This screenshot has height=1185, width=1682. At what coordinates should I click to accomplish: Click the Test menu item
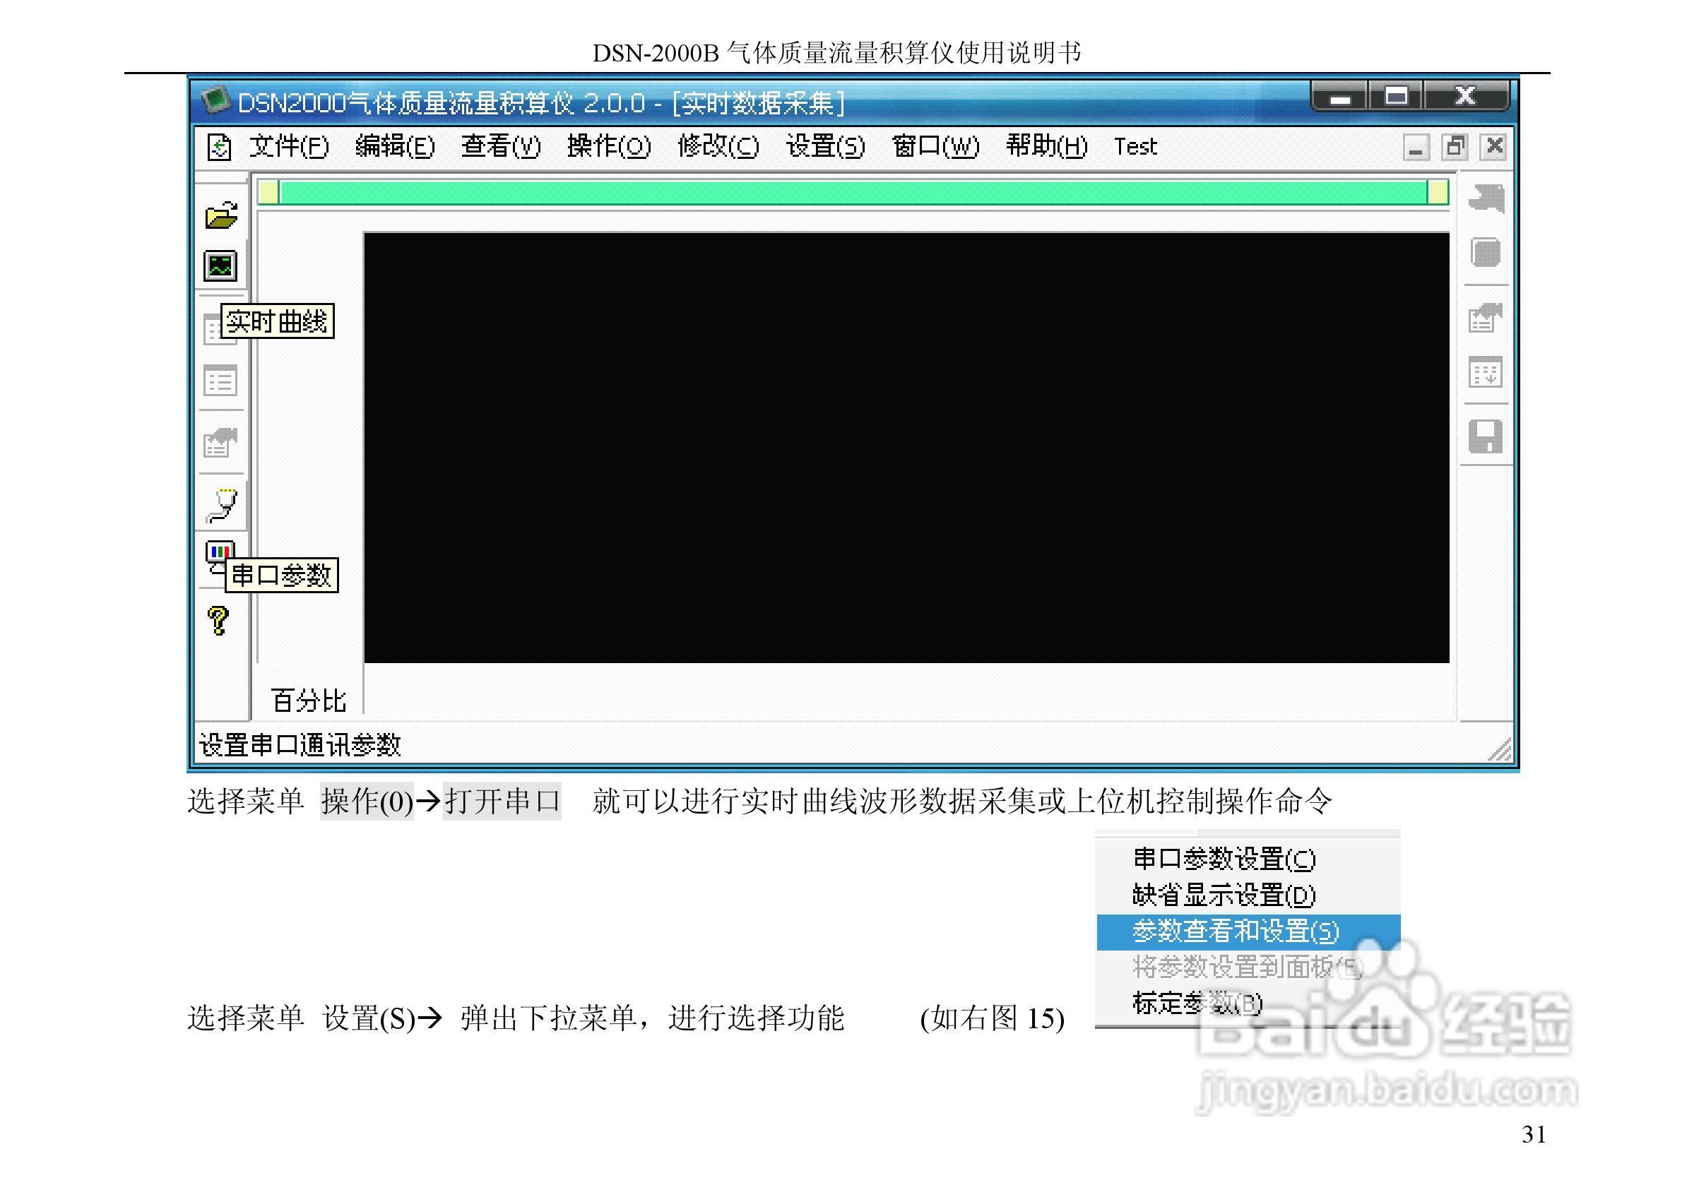[x=1135, y=146]
